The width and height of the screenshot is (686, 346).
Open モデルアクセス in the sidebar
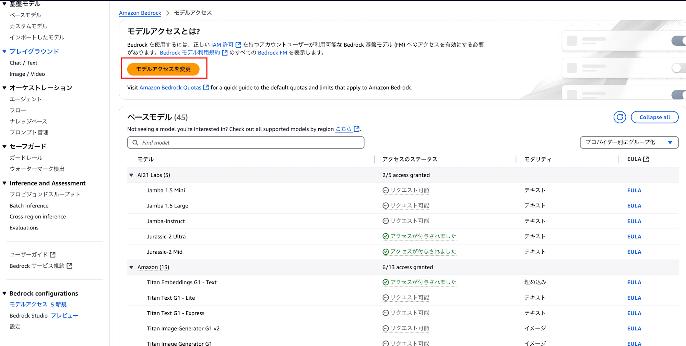[28, 305]
